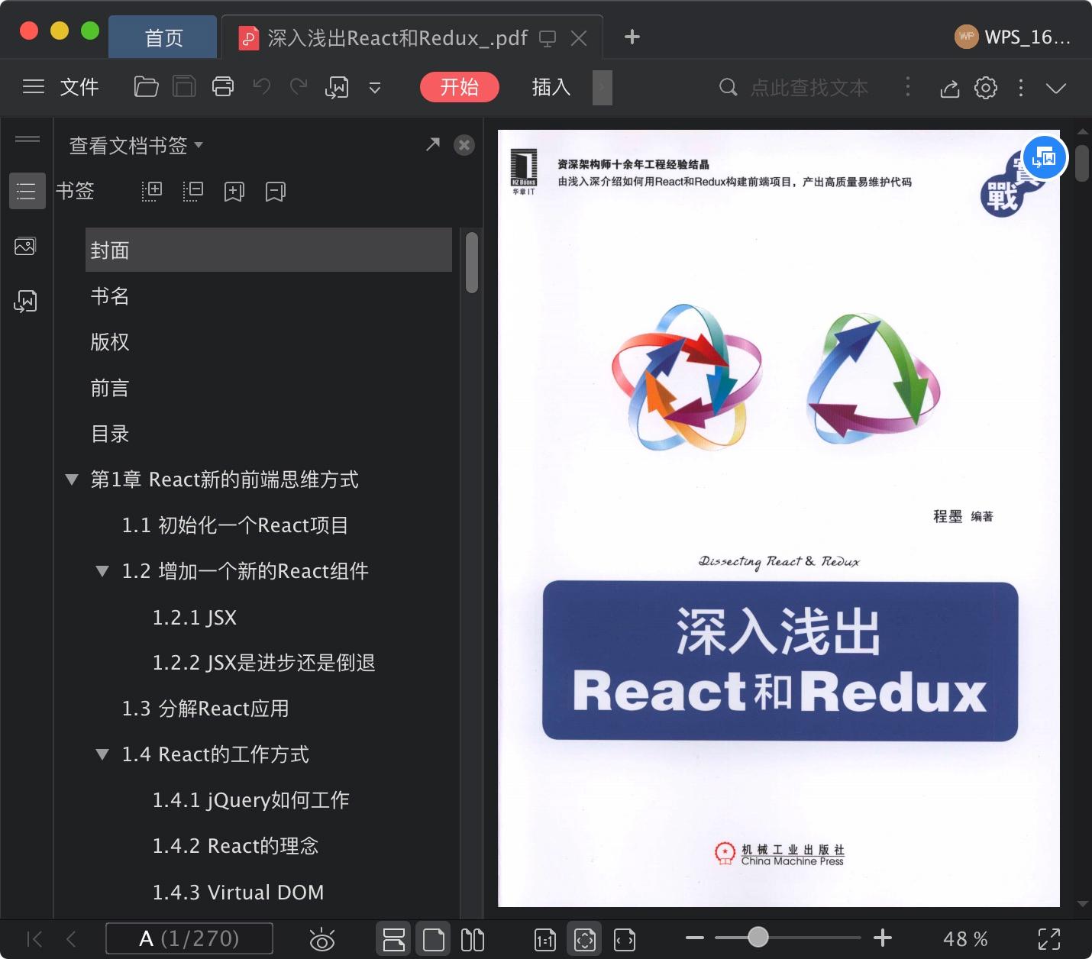The width and height of the screenshot is (1092, 959).
Task: Click the 点此查找文本 search field
Action: click(809, 88)
